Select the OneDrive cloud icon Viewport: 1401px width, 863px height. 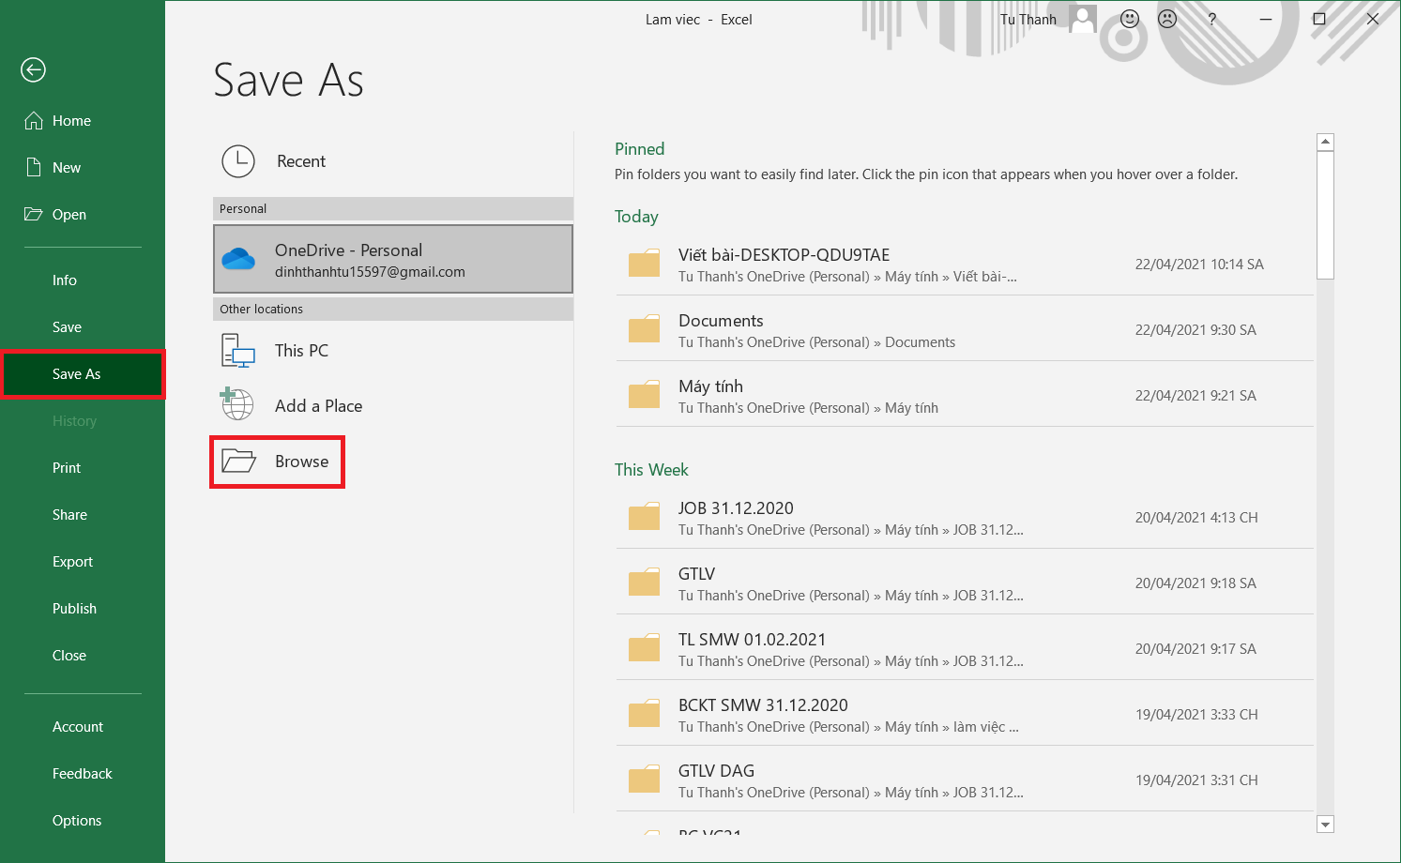pyautogui.click(x=238, y=259)
